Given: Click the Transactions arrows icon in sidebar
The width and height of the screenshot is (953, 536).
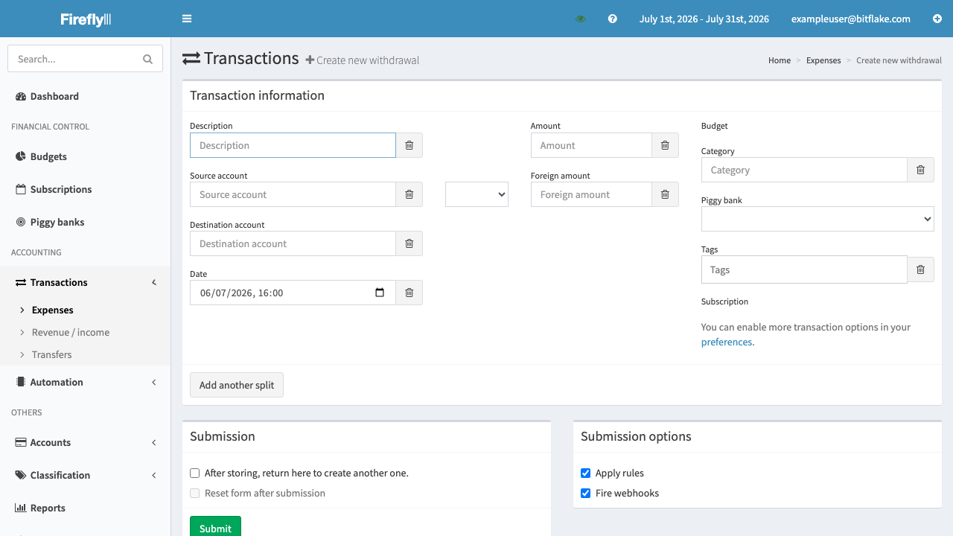Looking at the screenshot, I should click(21, 282).
